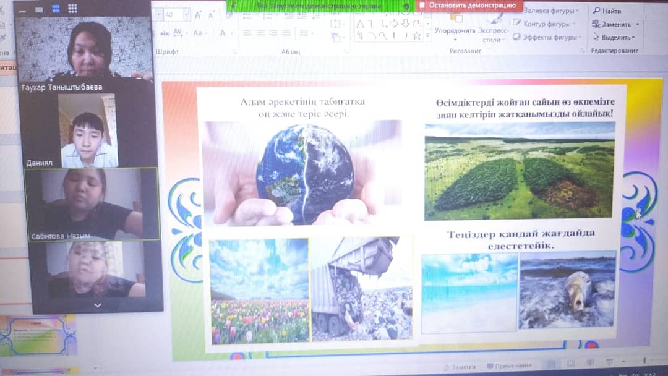Select the star shape in shapes gallery

(x=416, y=36)
